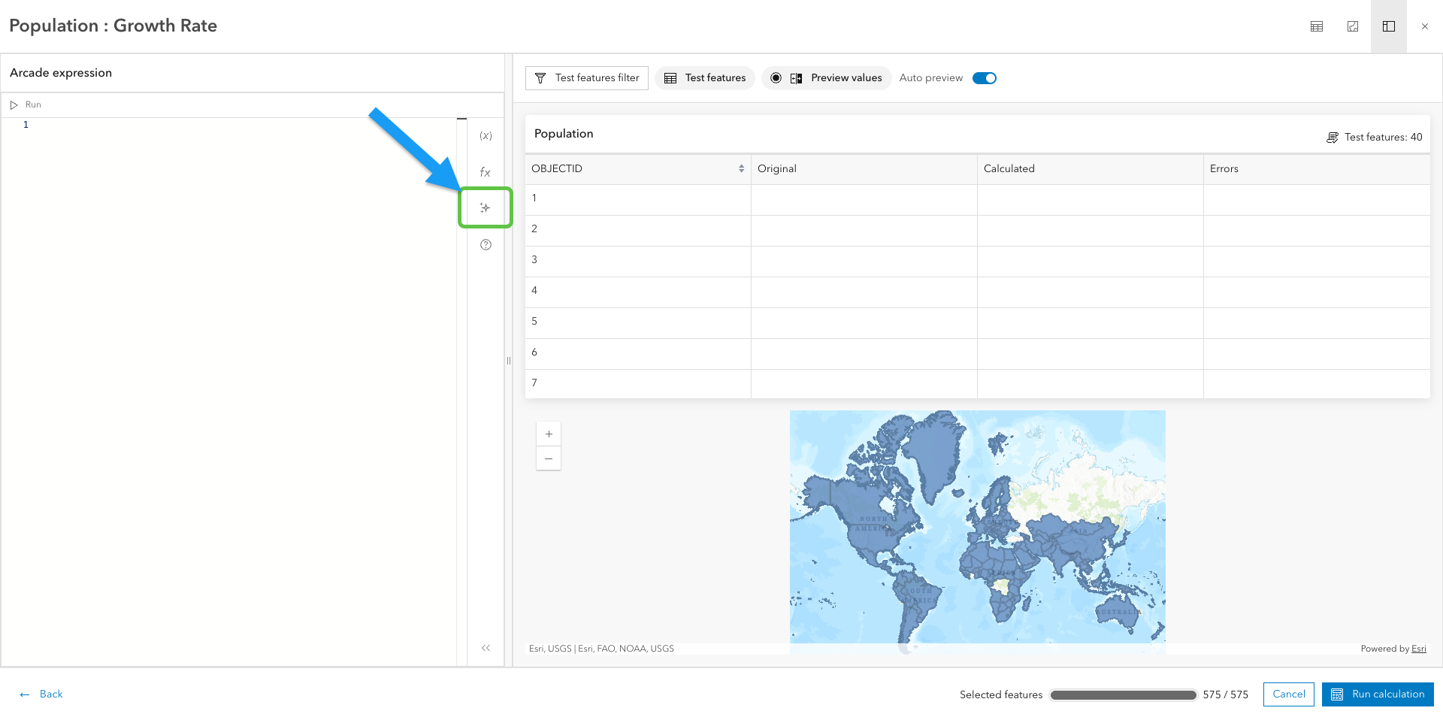This screenshot has width=1443, height=720.
Task: Open the Test features filter
Action: (x=587, y=78)
